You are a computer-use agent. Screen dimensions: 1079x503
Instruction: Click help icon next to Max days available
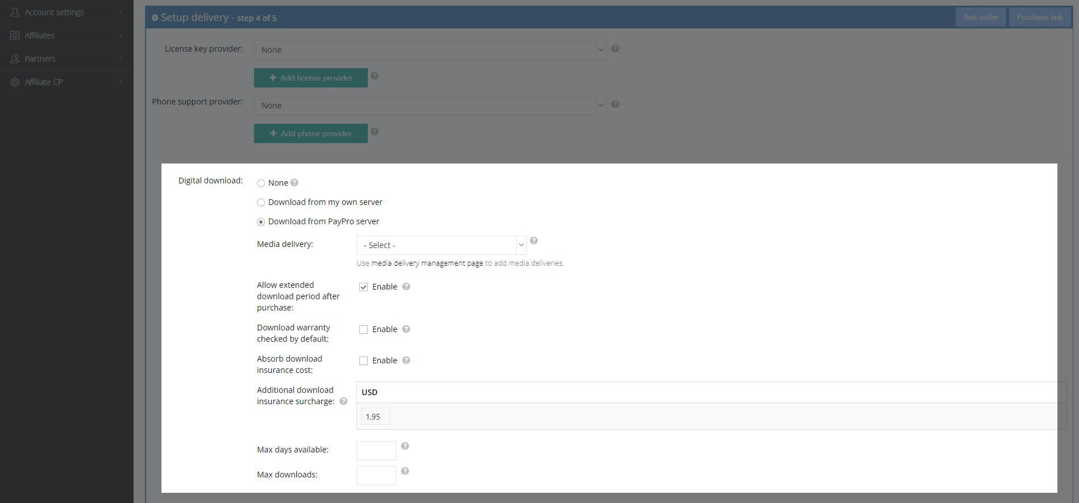coord(405,446)
